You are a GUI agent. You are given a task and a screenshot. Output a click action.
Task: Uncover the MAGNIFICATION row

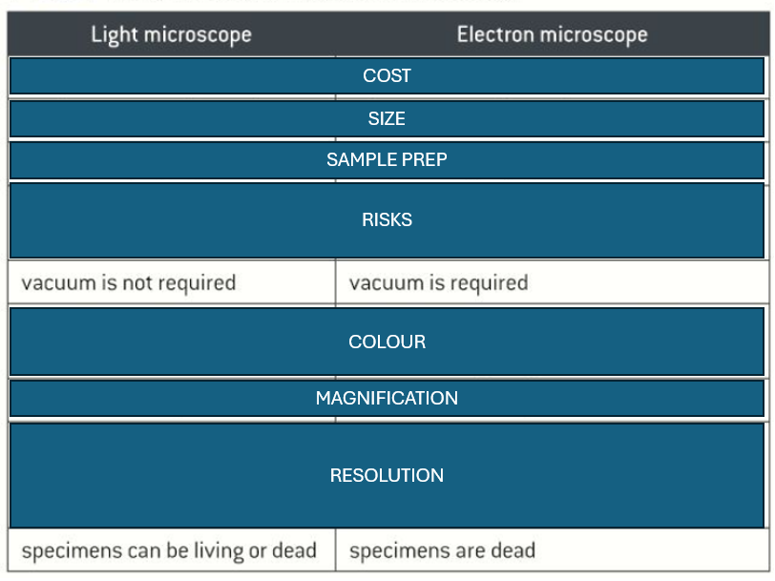(387, 398)
